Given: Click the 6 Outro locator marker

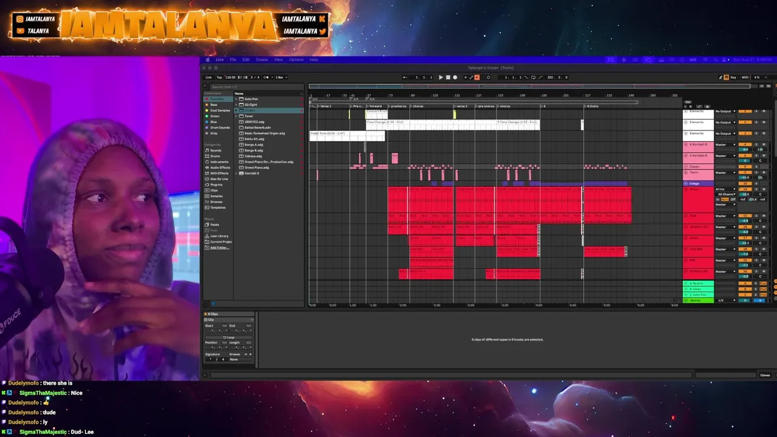Looking at the screenshot, I should [x=592, y=106].
